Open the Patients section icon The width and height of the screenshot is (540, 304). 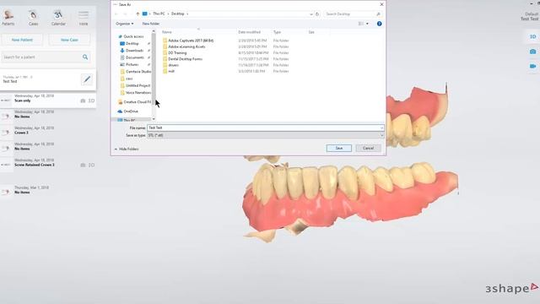pyautogui.click(x=8, y=15)
